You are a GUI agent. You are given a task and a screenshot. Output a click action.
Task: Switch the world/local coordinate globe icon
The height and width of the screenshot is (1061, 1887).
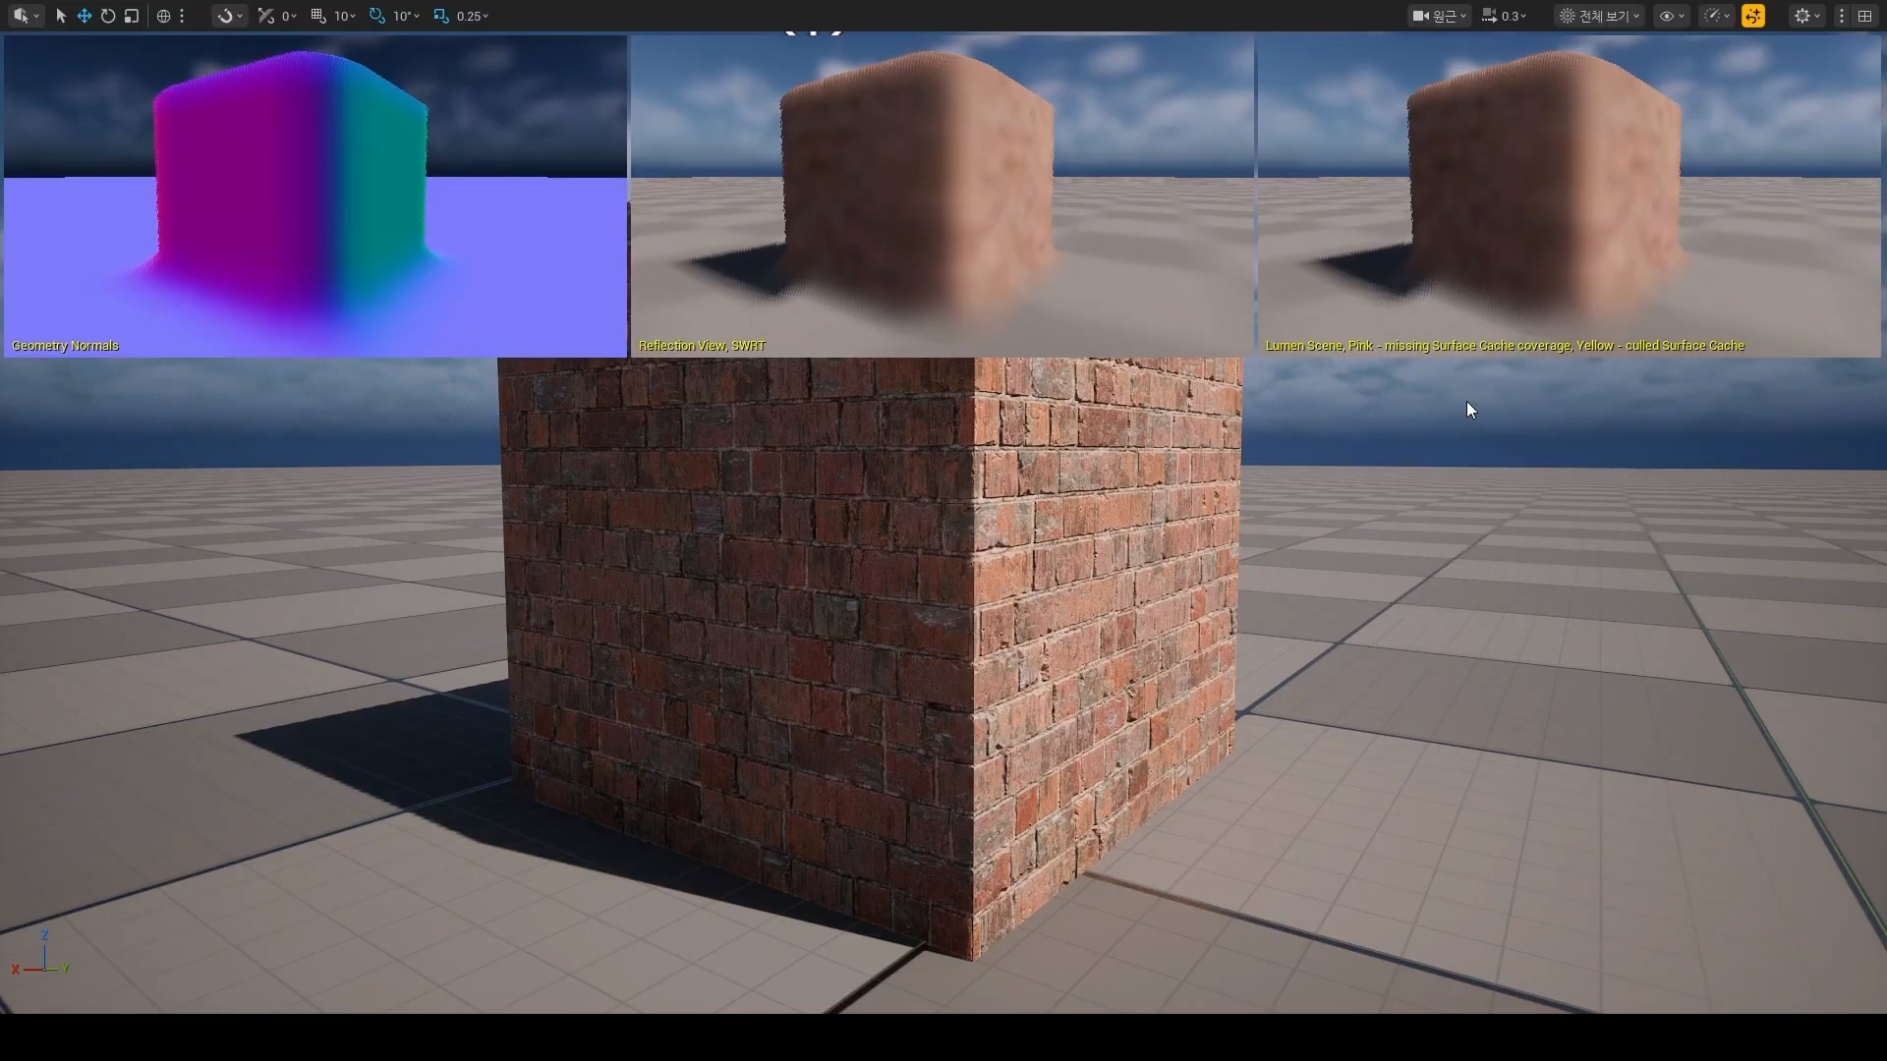pos(163,16)
